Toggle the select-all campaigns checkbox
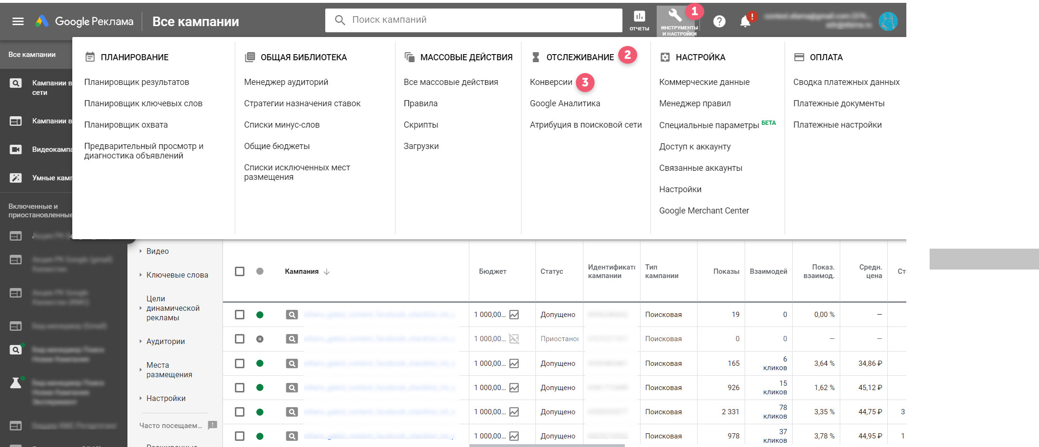The image size is (1039, 447). (240, 271)
